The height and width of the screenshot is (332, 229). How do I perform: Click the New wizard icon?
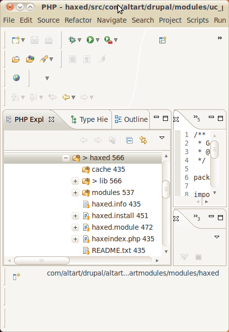pyautogui.click(x=16, y=40)
